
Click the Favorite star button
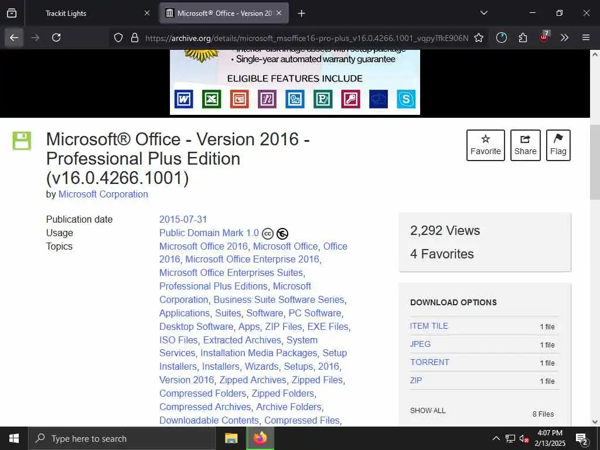(486, 145)
